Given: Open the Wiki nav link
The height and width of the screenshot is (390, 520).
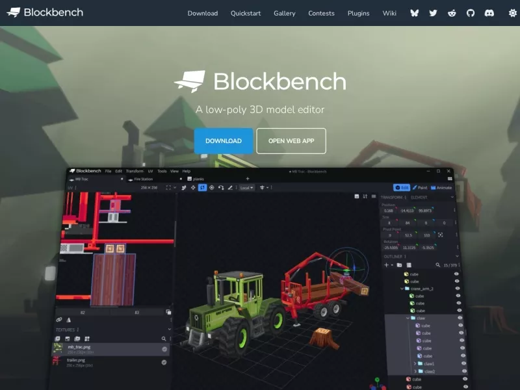Looking at the screenshot, I should click(x=389, y=13).
